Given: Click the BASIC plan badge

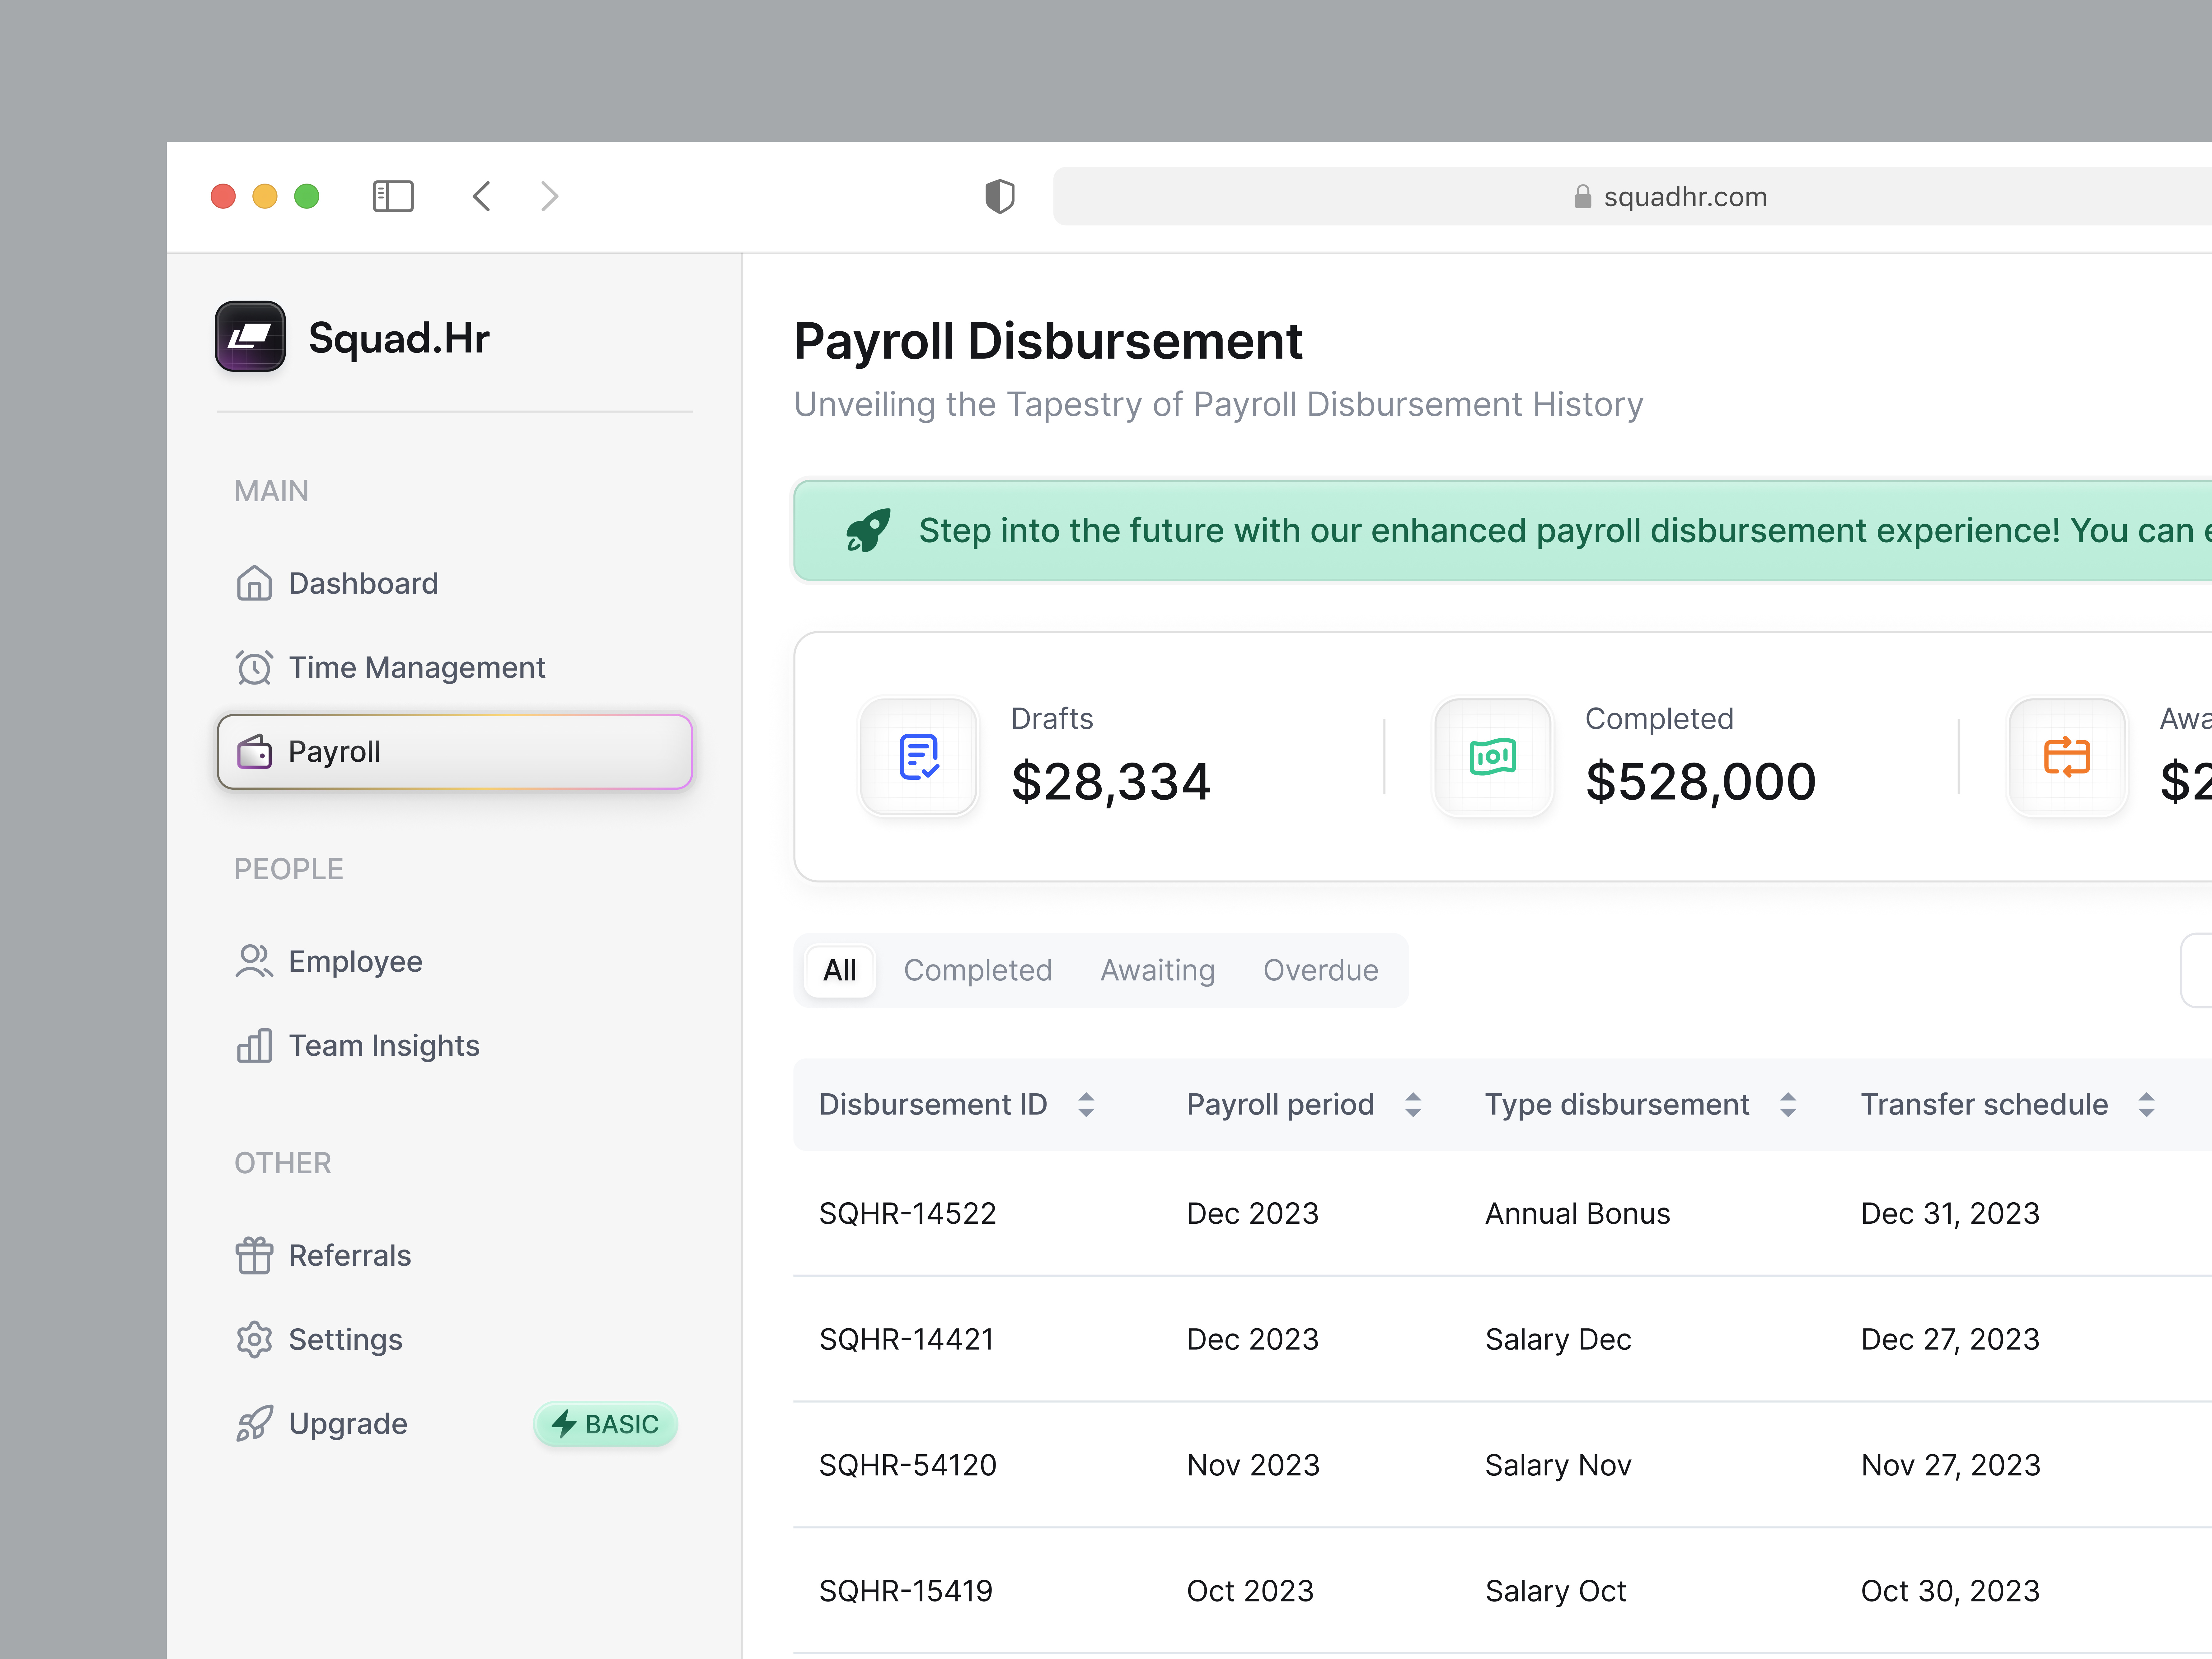Looking at the screenshot, I should tap(605, 1424).
